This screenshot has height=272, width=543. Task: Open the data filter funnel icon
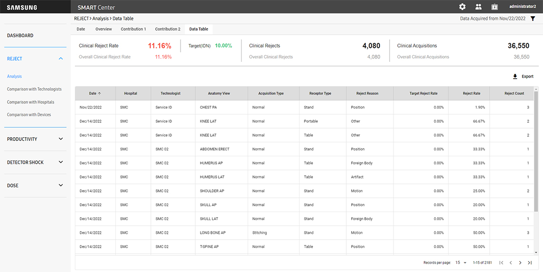click(x=533, y=19)
